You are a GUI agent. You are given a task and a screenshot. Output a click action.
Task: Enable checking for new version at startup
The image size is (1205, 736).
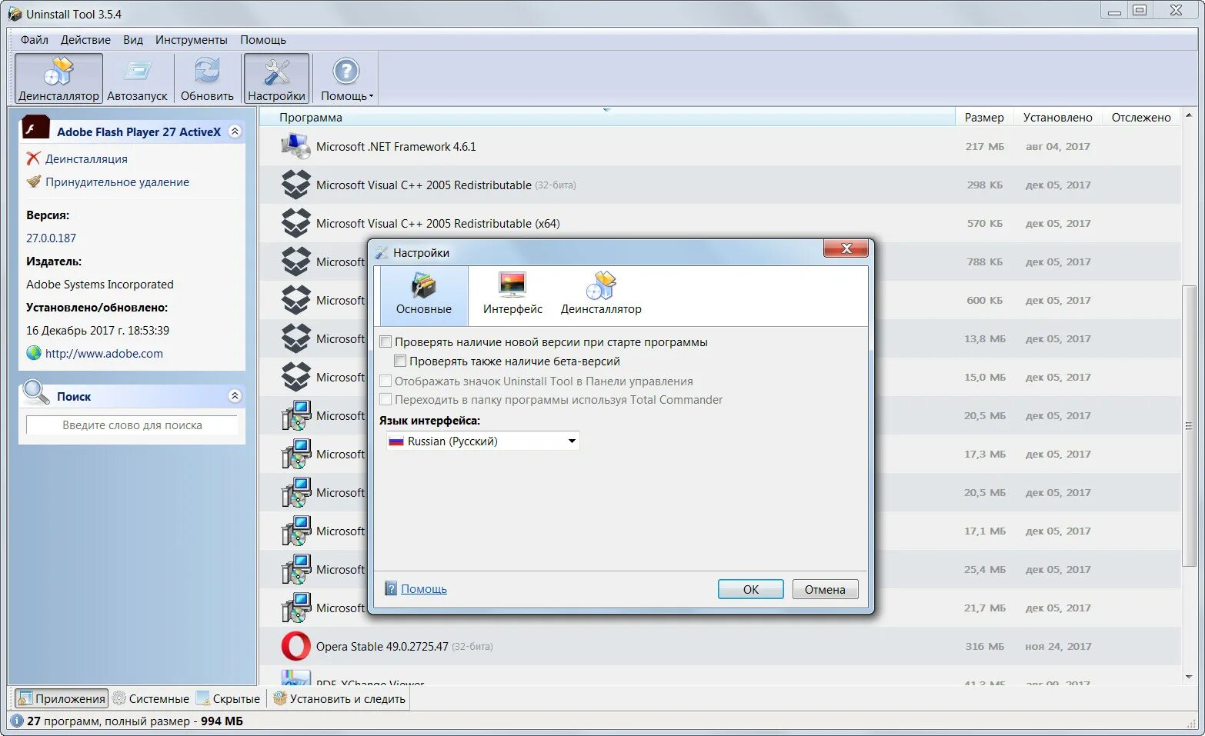point(386,341)
